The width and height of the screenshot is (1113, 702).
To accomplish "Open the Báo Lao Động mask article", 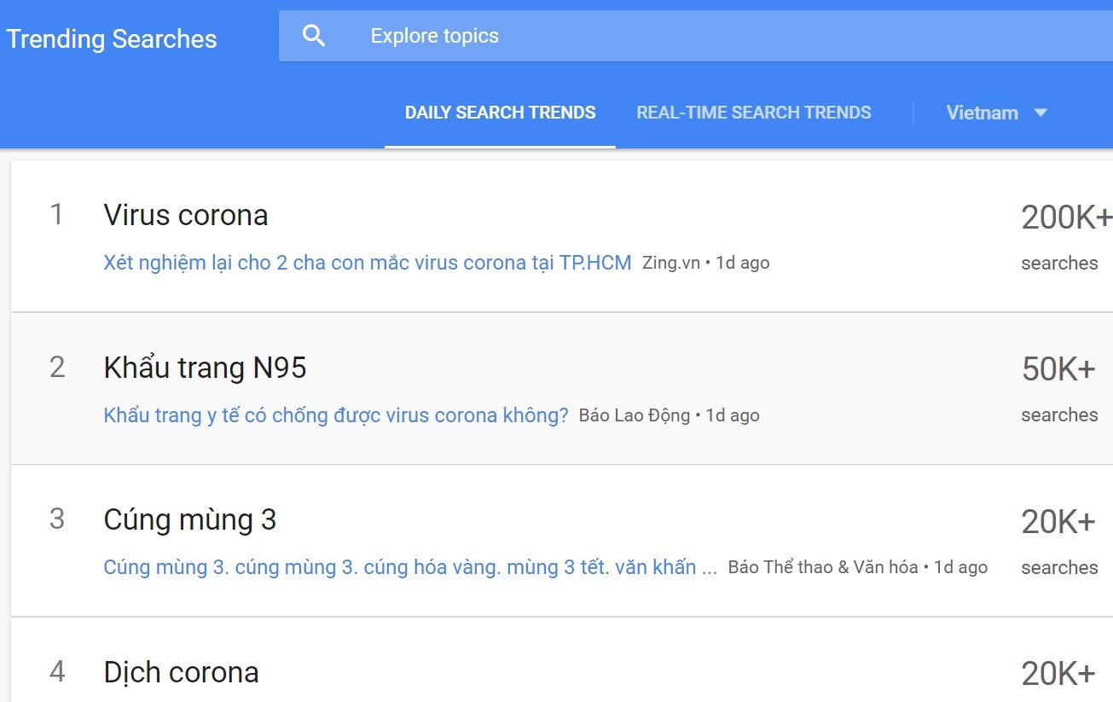I will pos(335,415).
